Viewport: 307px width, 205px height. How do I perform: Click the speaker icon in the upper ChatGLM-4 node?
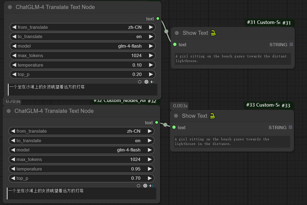click(x=152, y=82)
